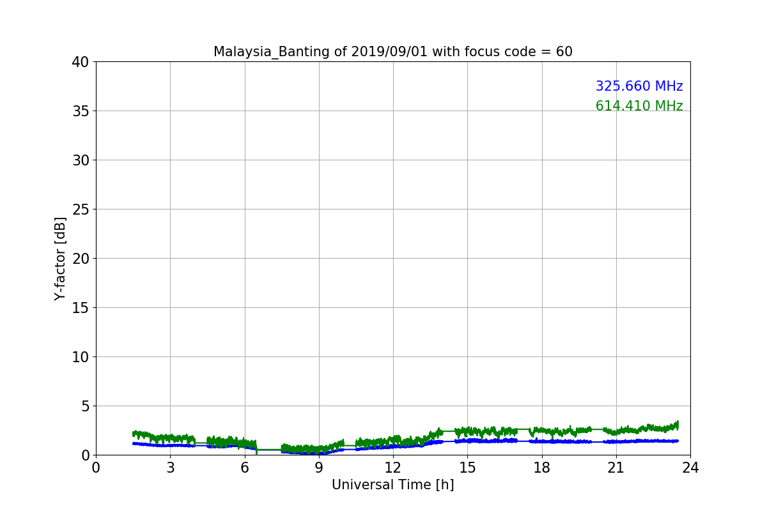767x511 pixels.
Task: Click the x-axis tick label 3
Action: (170, 467)
